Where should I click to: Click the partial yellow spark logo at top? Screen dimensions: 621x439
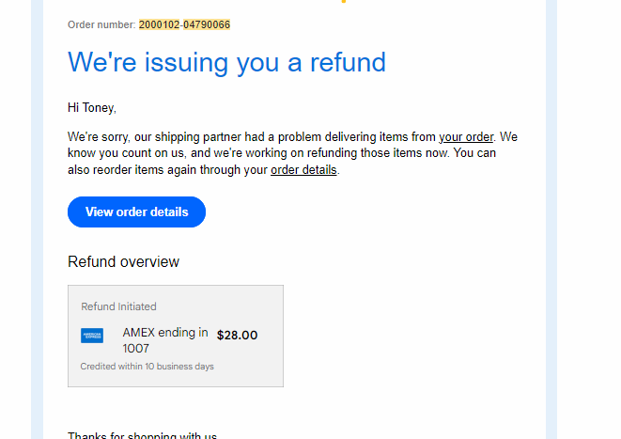pos(343,1)
